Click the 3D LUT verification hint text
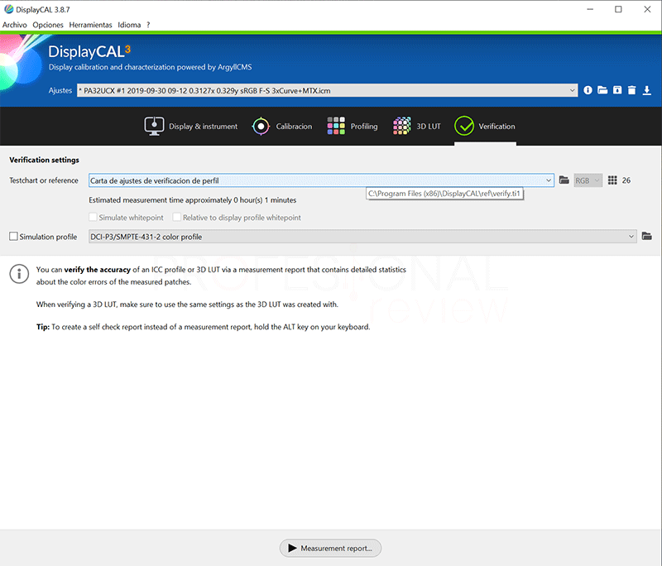 click(x=187, y=304)
